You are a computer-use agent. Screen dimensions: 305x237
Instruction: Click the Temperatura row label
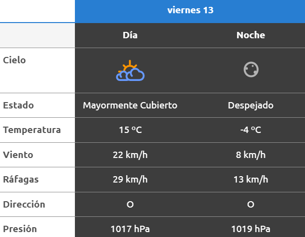point(32,130)
